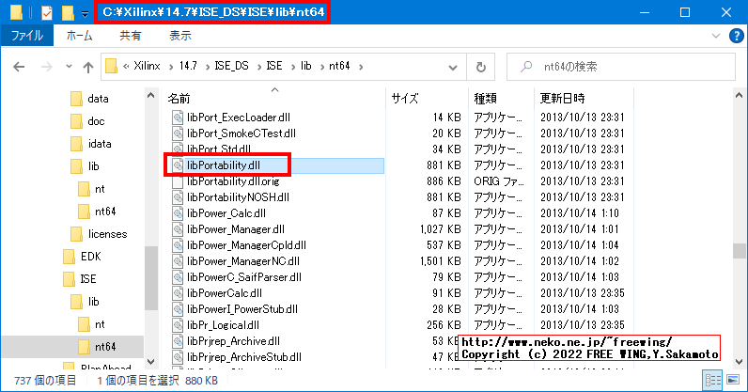The width and height of the screenshot is (748, 392).
Task: Select file libPort_ExecLoader.dll
Action: [x=239, y=118]
